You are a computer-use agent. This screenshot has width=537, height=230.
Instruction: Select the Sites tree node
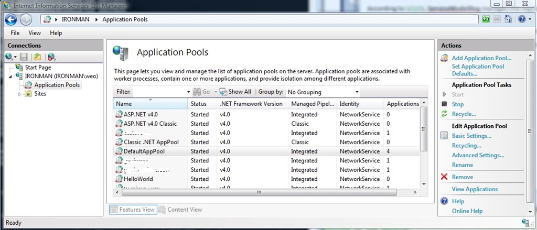coord(40,94)
